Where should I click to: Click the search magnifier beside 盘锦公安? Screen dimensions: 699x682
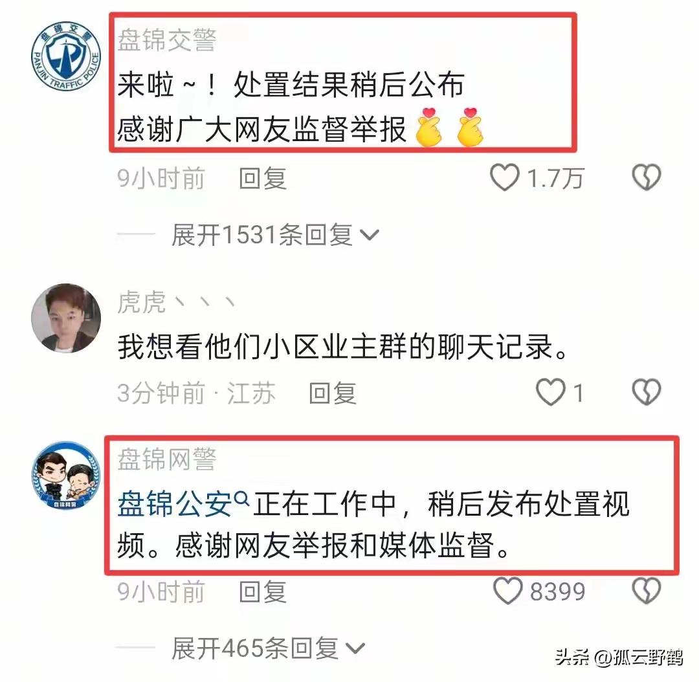click(241, 498)
